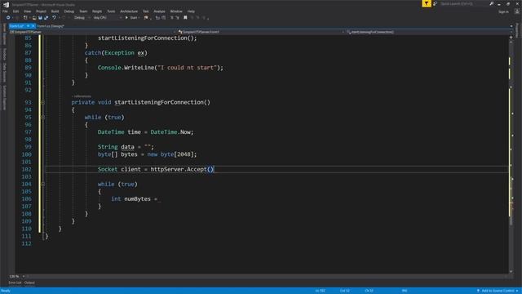Switch to the Form1.cs [Design] tab
Screen dimensions: 522x294
(51, 26)
